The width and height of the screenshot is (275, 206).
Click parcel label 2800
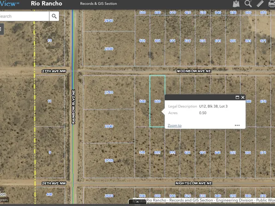[109, 49]
